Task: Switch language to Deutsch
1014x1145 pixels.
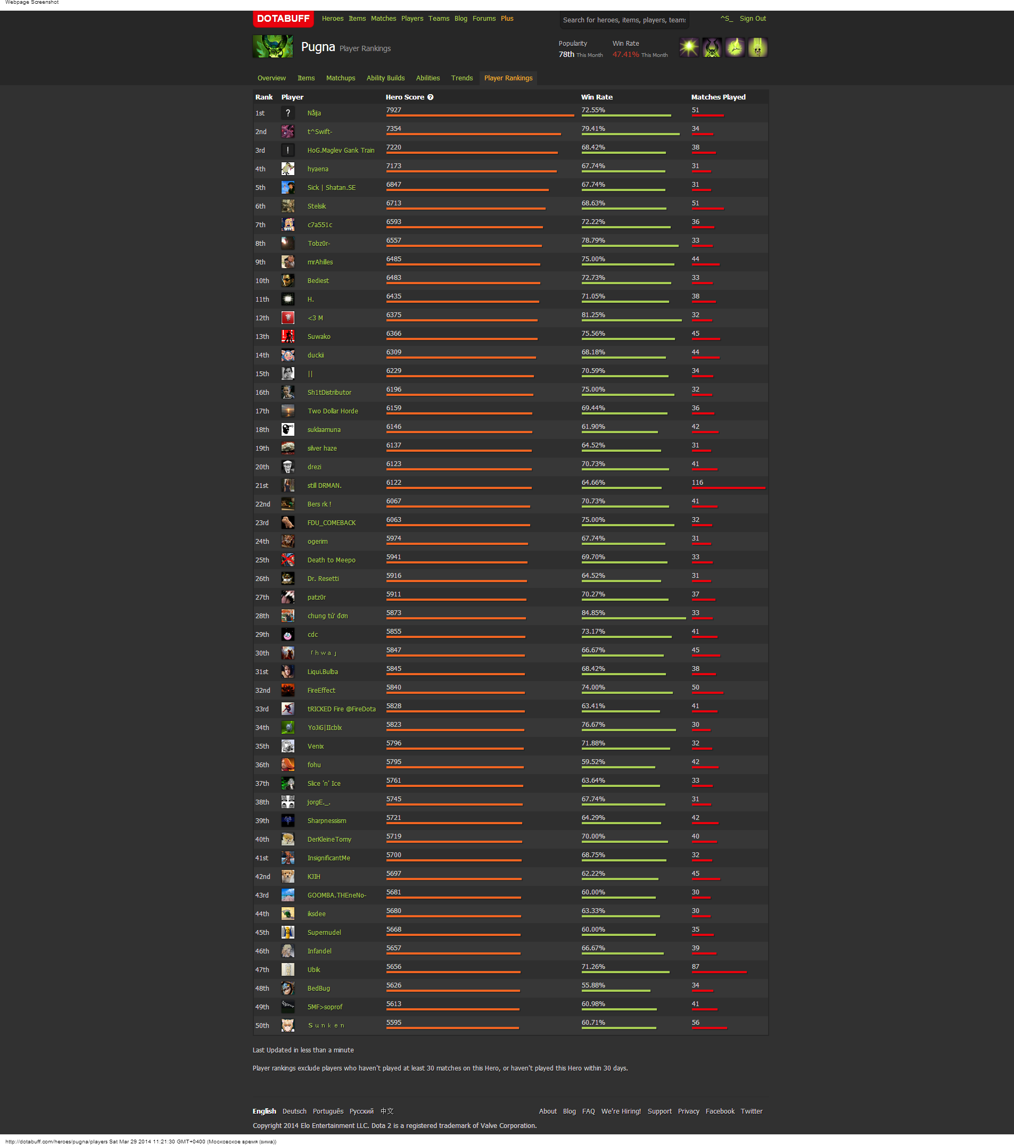Action: (294, 1111)
